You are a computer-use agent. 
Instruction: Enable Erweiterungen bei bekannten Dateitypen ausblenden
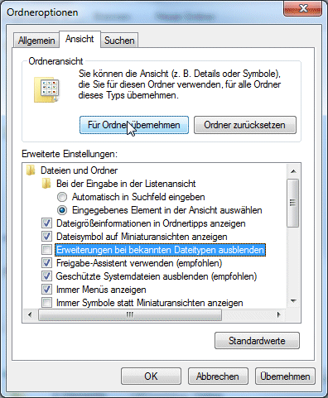click(x=46, y=250)
